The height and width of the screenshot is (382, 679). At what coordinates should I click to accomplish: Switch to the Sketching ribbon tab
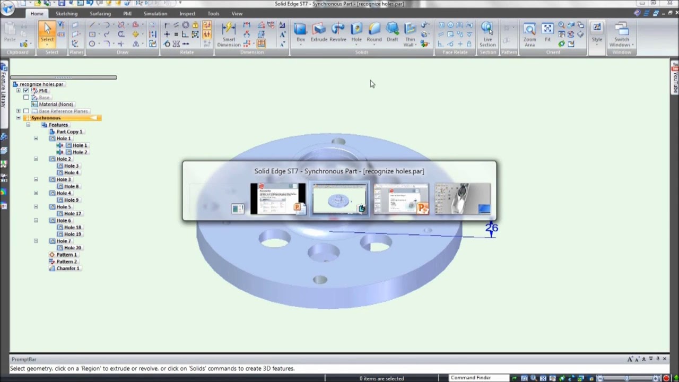click(x=66, y=13)
